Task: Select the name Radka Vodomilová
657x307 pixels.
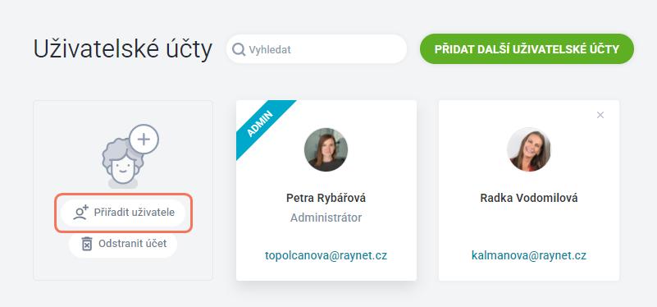Action: 529,198
